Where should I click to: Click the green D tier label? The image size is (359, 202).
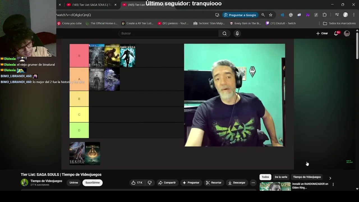point(79,130)
